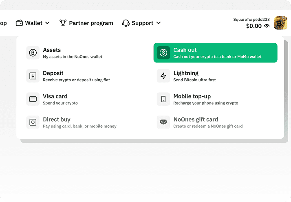Viewport: 291px width, 202px height.
Task: Click the Cash out dollar icon
Action: pyautogui.click(x=163, y=53)
